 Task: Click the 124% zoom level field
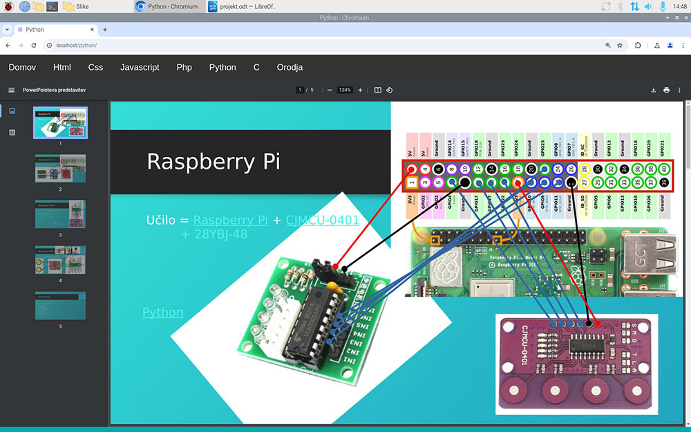tap(345, 90)
